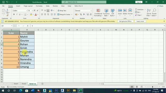Open the font size dropdown
166x93 pixels.
click(32, 11)
